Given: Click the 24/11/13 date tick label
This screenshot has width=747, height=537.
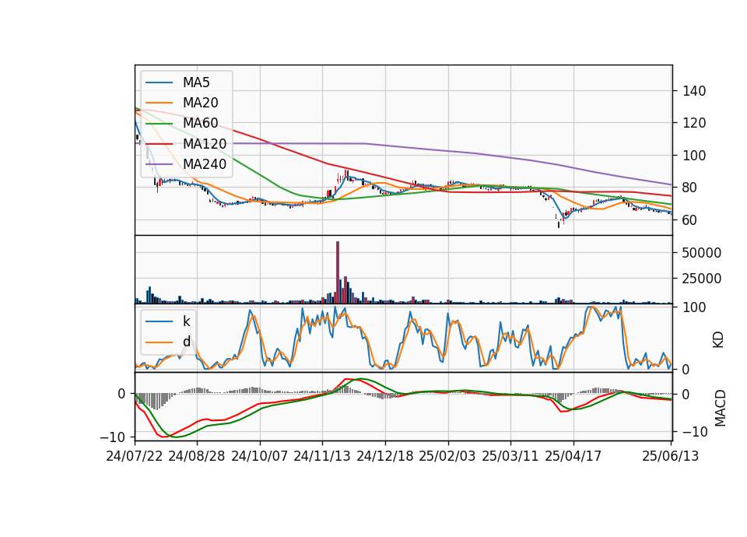Looking at the screenshot, I should 322,456.
